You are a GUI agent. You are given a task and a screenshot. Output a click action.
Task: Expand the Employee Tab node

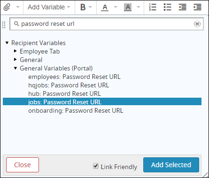(x=15, y=51)
